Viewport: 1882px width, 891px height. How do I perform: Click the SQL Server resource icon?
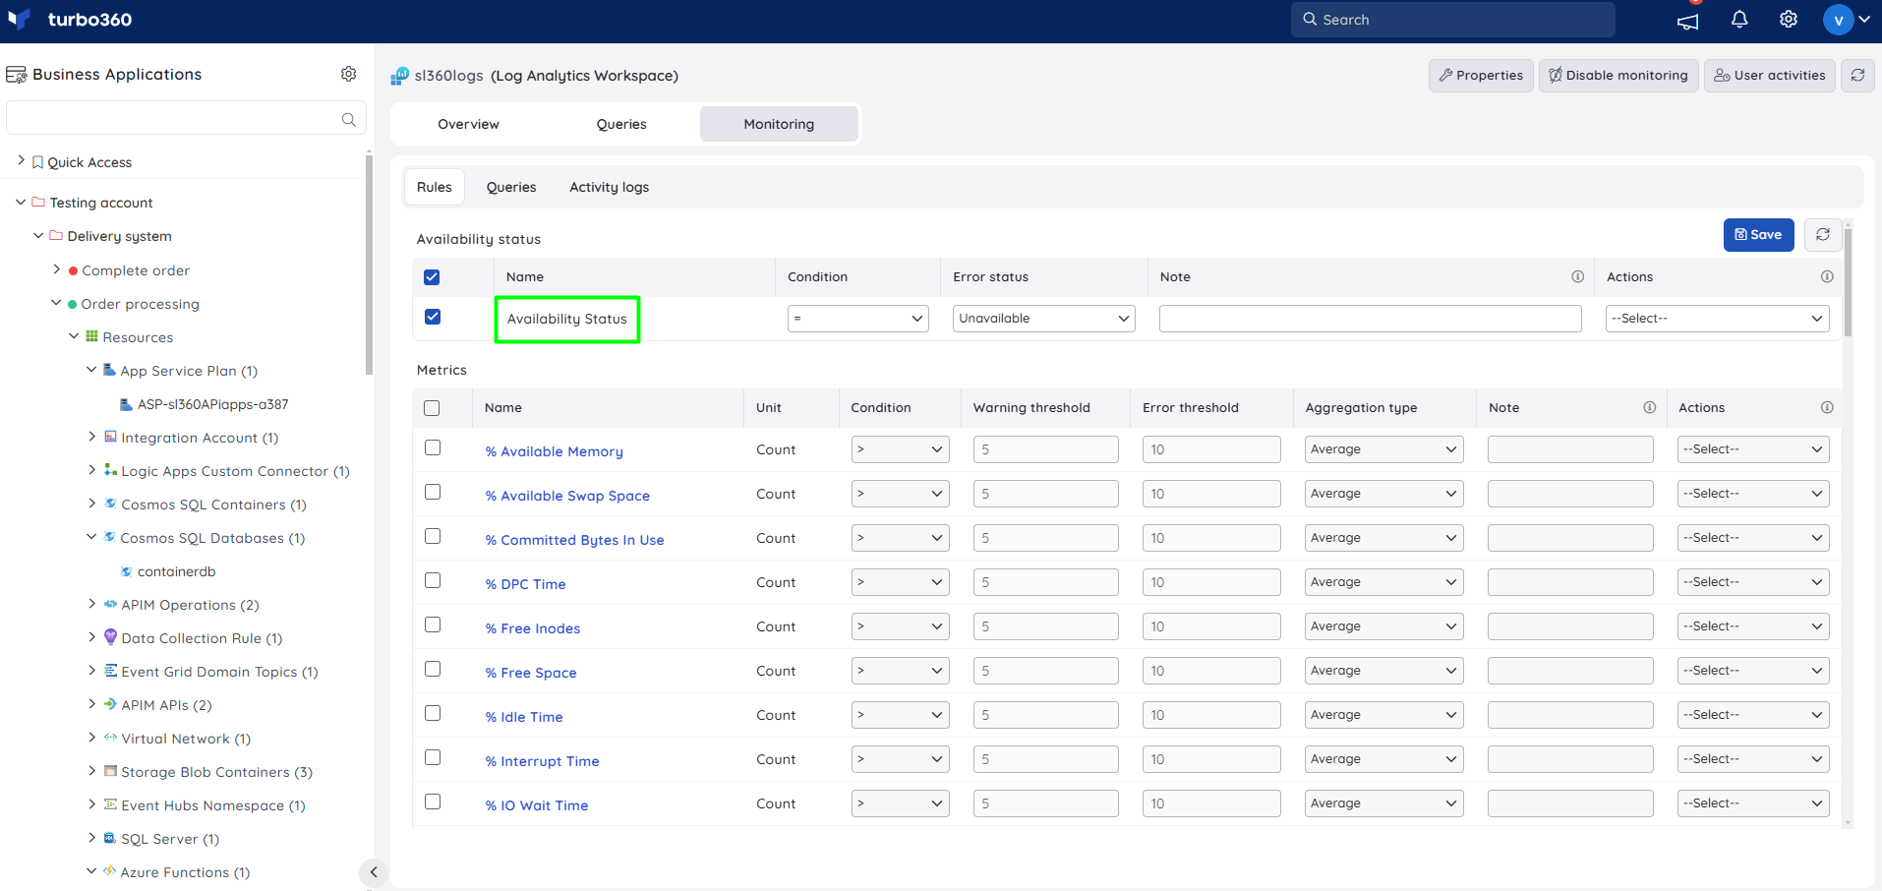click(x=110, y=838)
